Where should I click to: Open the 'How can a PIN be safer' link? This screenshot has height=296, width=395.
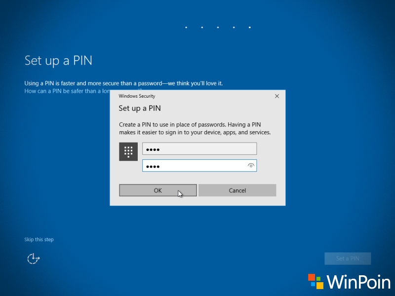pos(67,91)
